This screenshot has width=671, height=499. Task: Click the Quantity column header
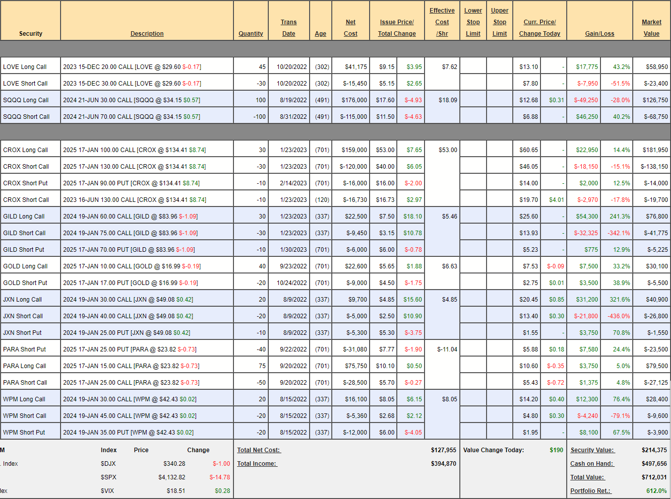coord(251,34)
